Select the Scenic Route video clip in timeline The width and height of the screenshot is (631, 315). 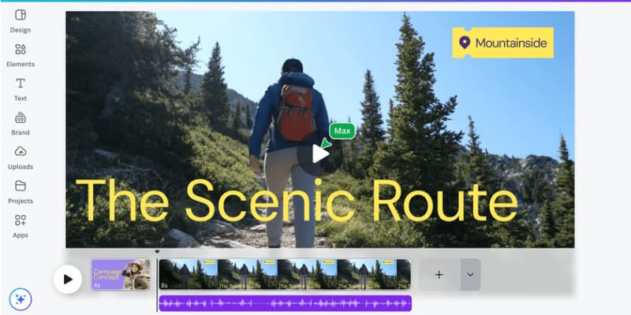coord(285,274)
